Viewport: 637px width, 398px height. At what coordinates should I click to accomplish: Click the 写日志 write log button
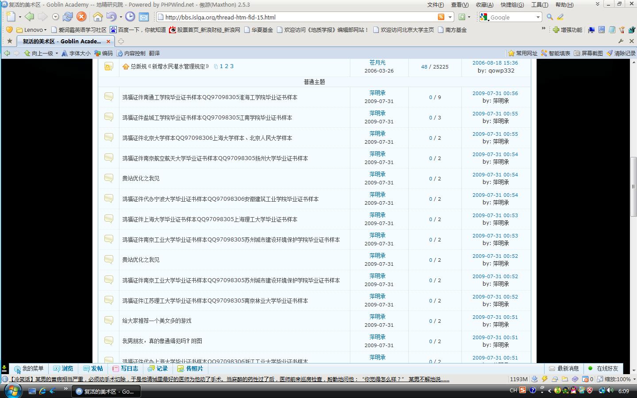point(125,368)
